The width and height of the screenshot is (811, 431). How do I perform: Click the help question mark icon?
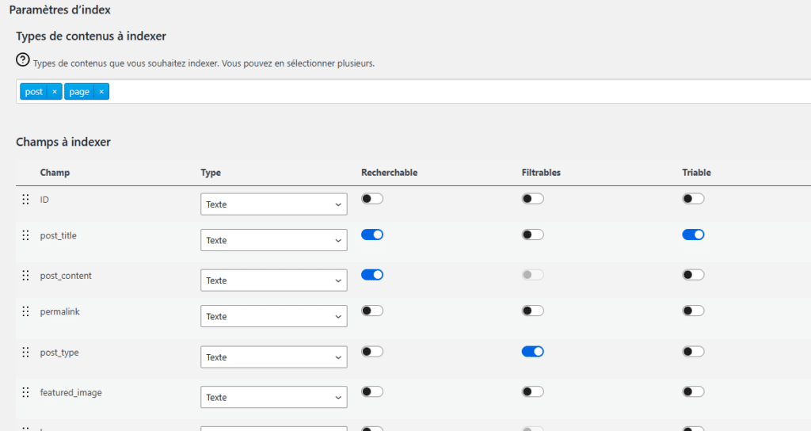coord(23,60)
